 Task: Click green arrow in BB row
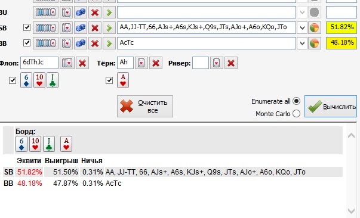click(x=109, y=43)
